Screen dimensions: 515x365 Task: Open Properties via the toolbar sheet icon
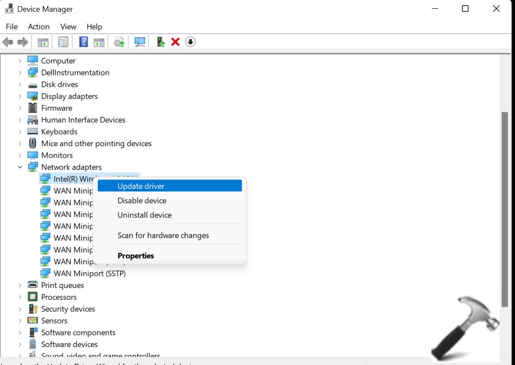click(63, 42)
